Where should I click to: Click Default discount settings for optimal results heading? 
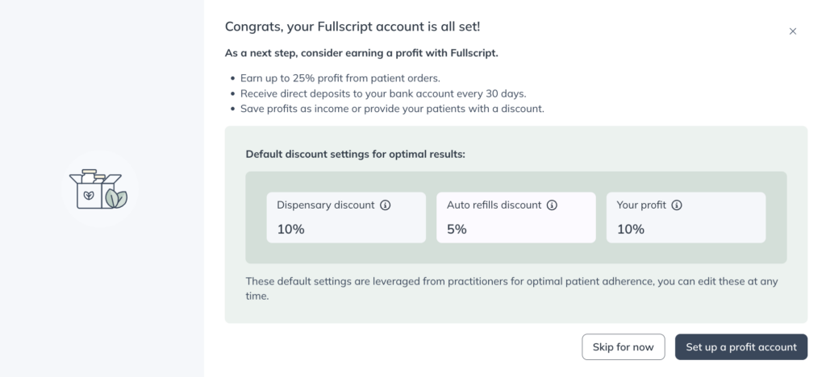click(356, 155)
